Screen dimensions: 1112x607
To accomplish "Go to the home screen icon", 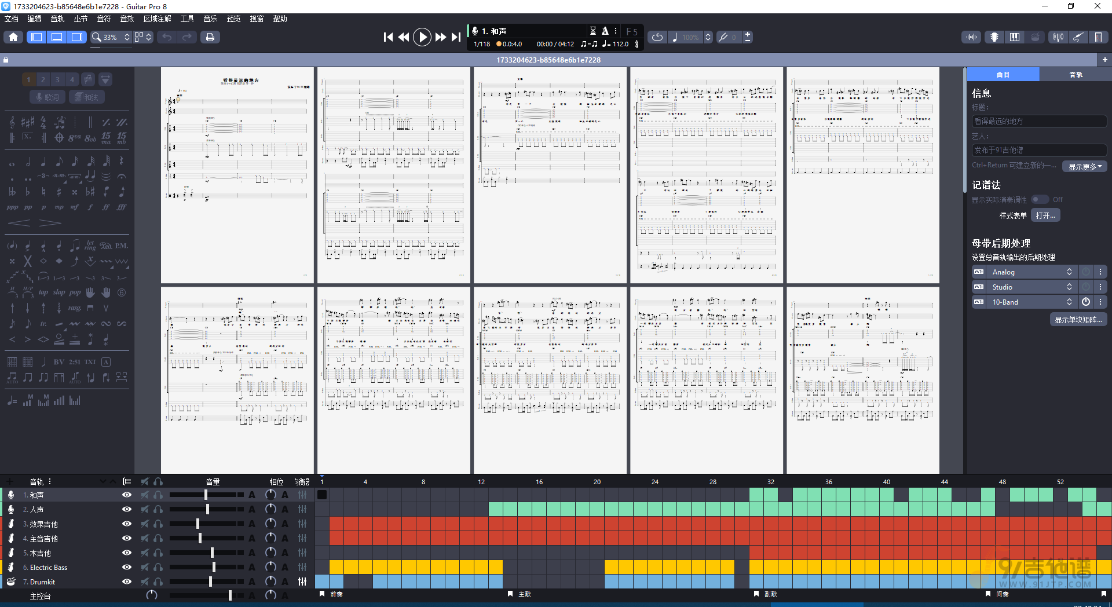I will (x=13, y=37).
